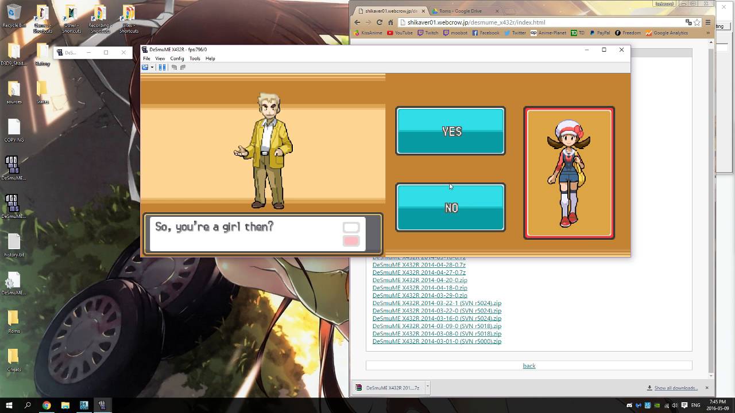Open the Windows Start menu
The image size is (735, 413).
(9, 405)
